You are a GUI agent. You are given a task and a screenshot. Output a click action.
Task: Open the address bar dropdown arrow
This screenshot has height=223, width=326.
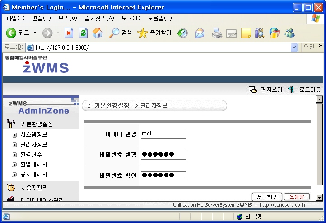[294, 47]
